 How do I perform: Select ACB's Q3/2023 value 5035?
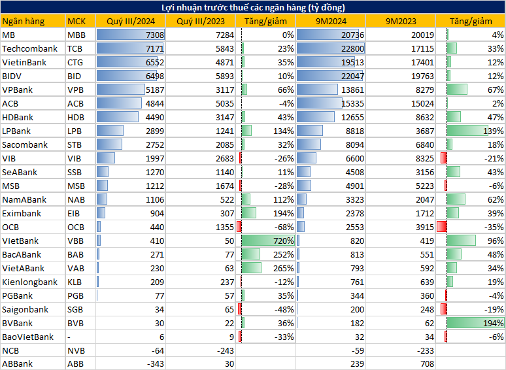tap(201, 103)
